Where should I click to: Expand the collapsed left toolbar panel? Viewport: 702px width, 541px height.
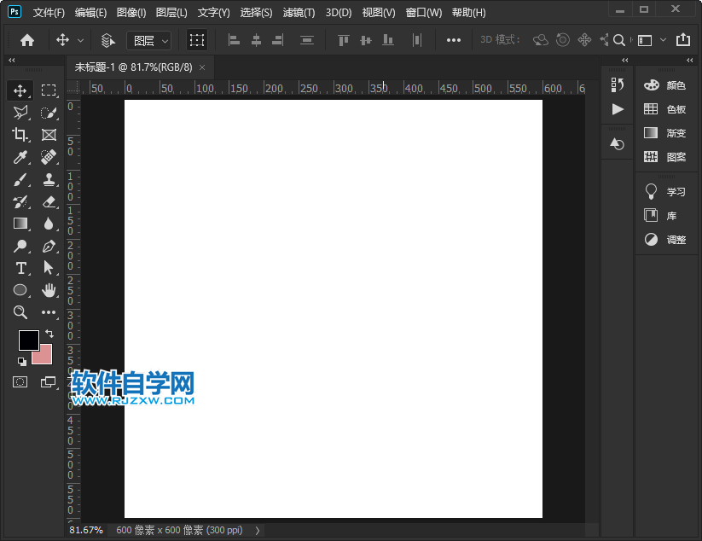[11, 61]
